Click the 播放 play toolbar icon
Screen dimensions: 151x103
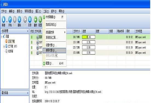click(36, 19)
